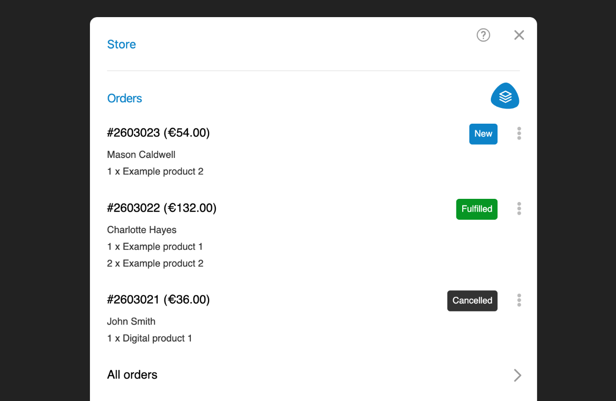Click customer name Mason Caldwell
This screenshot has width=616, height=401.
coord(141,155)
